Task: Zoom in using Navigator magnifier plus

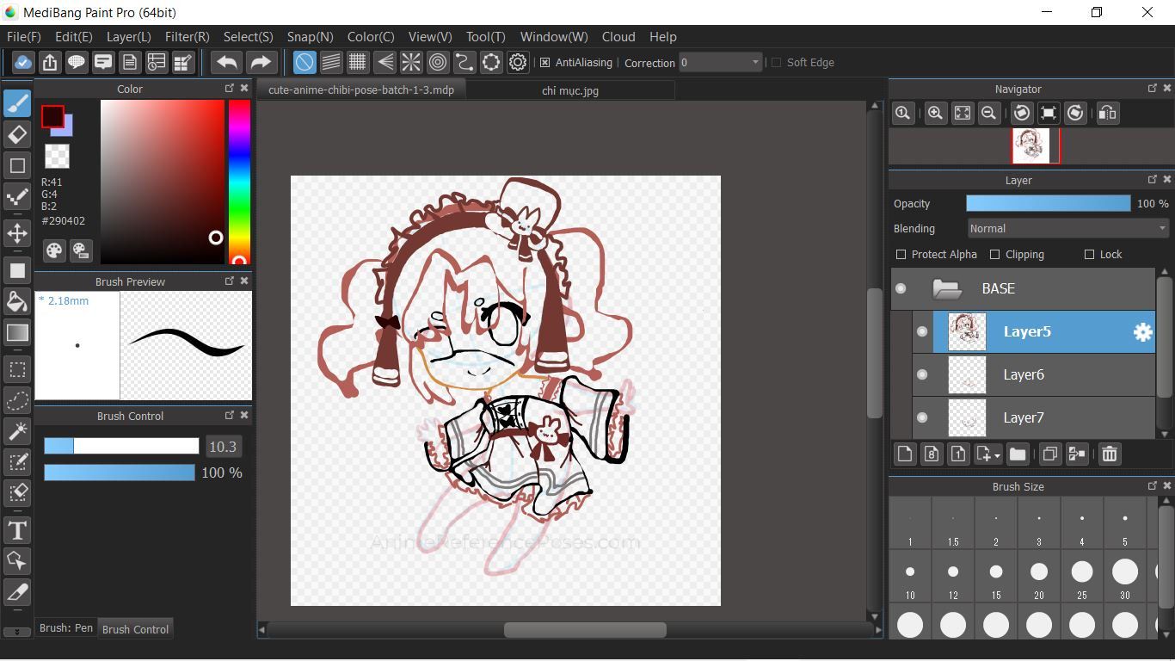Action: 935,114
